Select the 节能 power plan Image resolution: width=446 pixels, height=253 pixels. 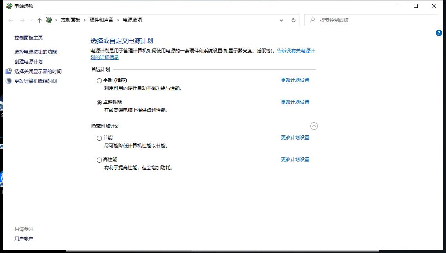(x=99, y=138)
